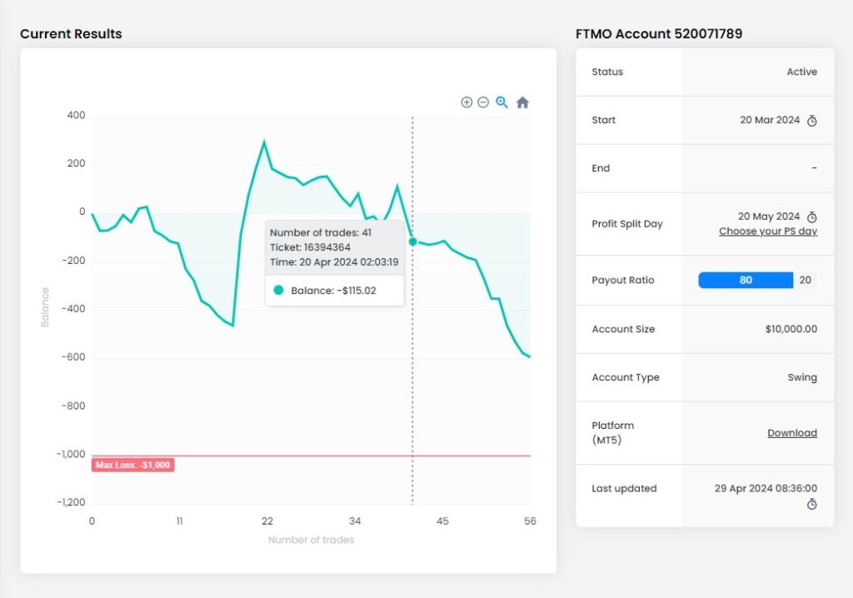Click the balance line end at trade 56
Viewport: 853px width, 598px height.
click(530, 357)
